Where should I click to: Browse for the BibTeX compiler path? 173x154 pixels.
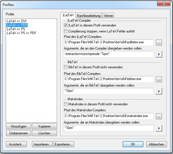click(159, 79)
